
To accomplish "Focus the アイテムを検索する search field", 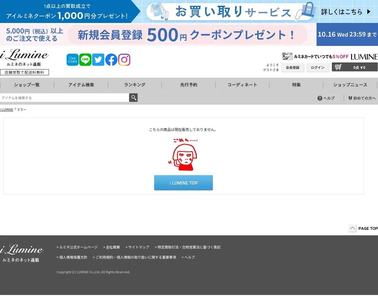I will click(x=65, y=98).
